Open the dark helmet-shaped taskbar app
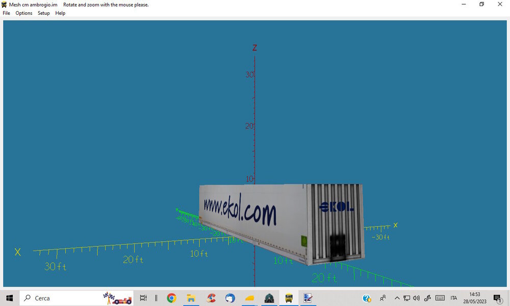The height and width of the screenshot is (306, 510). tap(269, 298)
